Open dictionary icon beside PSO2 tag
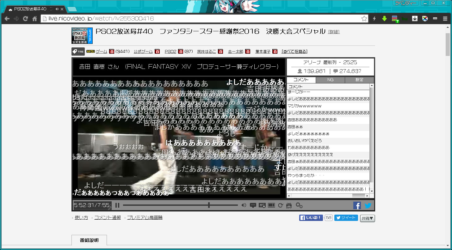This screenshot has width=452, height=250. 181,52
